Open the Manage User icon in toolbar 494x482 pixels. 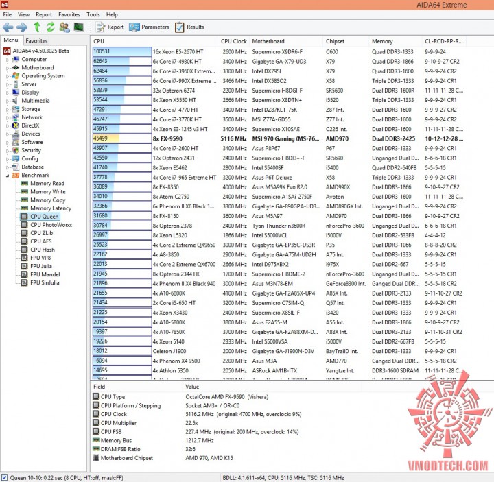(64, 27)
